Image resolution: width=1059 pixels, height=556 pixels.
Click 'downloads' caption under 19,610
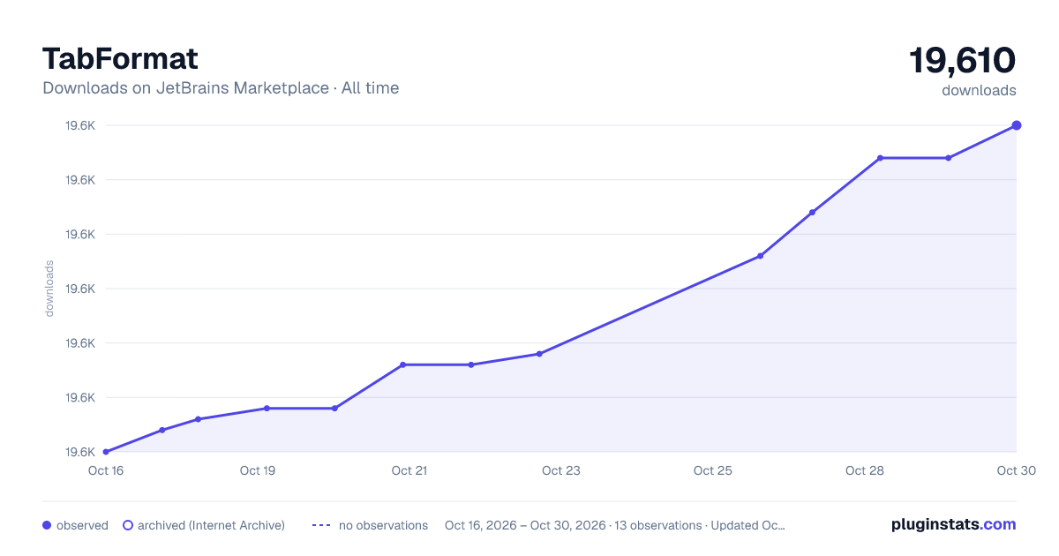click(x=979, y=90)
